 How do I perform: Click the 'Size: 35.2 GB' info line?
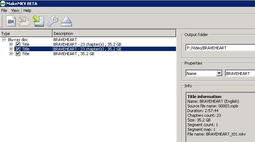click(x=199, y=120)
